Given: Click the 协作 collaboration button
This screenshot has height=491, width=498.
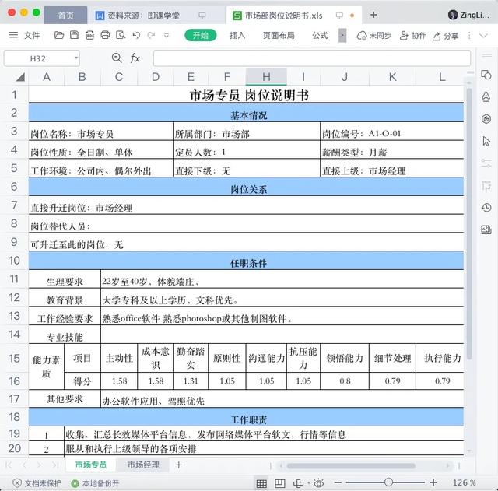Looking at the screenshot, I should [x=412, y=36].
